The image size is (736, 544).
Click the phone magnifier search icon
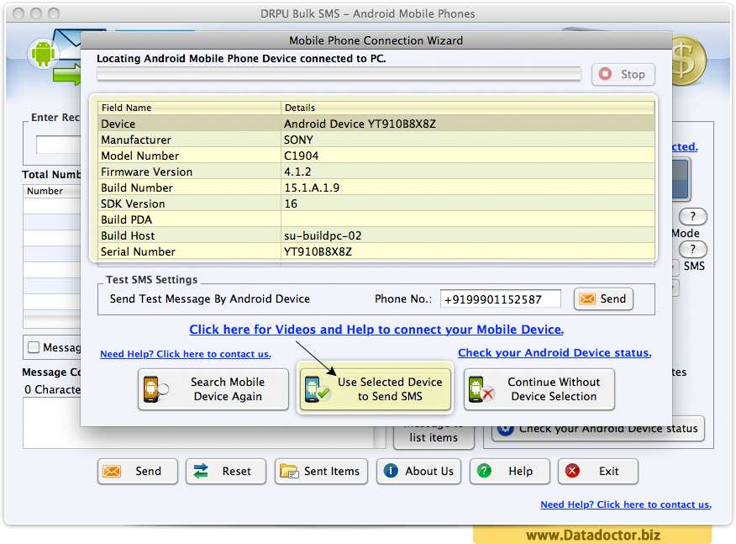click(x=155, y=389)
